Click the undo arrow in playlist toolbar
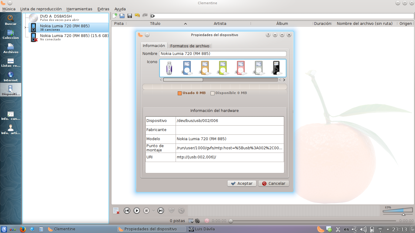Image resolution: width=415 pixels, height=233 pixels. [x=137, y=15]
